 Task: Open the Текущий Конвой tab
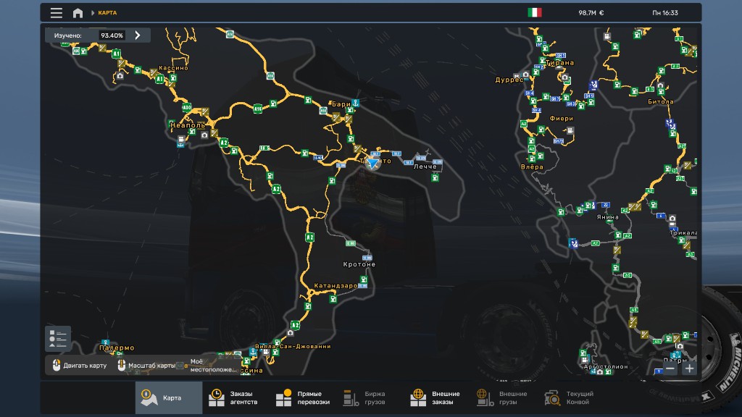pos(570,397)
